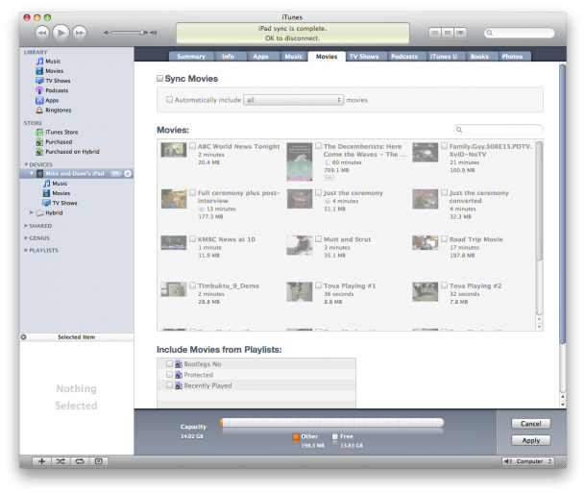Click the Play button
Screen dimensions: 586x495
point(61,33)
